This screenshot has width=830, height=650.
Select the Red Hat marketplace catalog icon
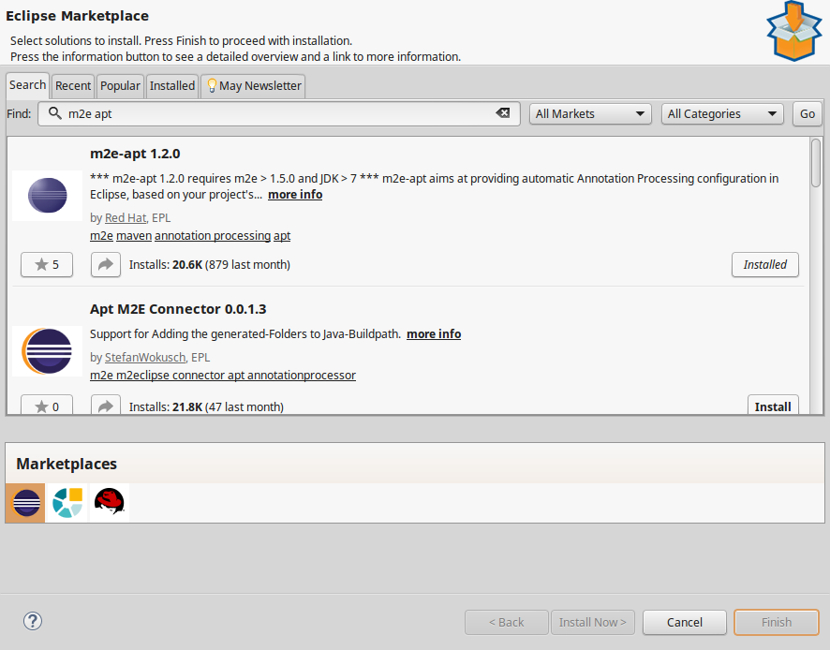click(x=109, y=502)
